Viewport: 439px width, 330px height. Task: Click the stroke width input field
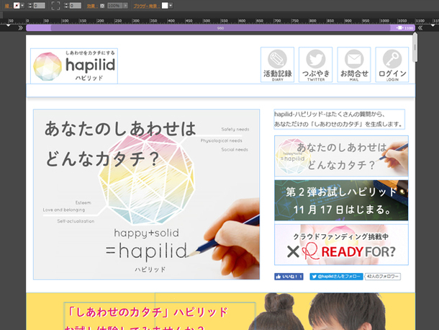[x=38, y=6]
